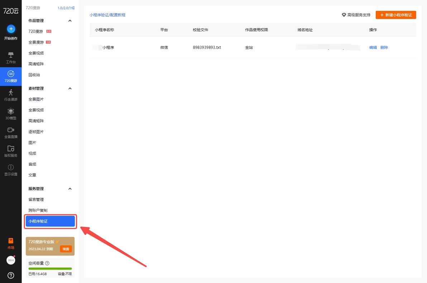Open 高清矩阵 under 作品管理

tap(36, 64)
